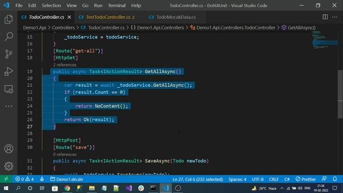Open the Terminal menu
Image resolution: width=343 pixels, height=193 pixels.
(117, 5)
